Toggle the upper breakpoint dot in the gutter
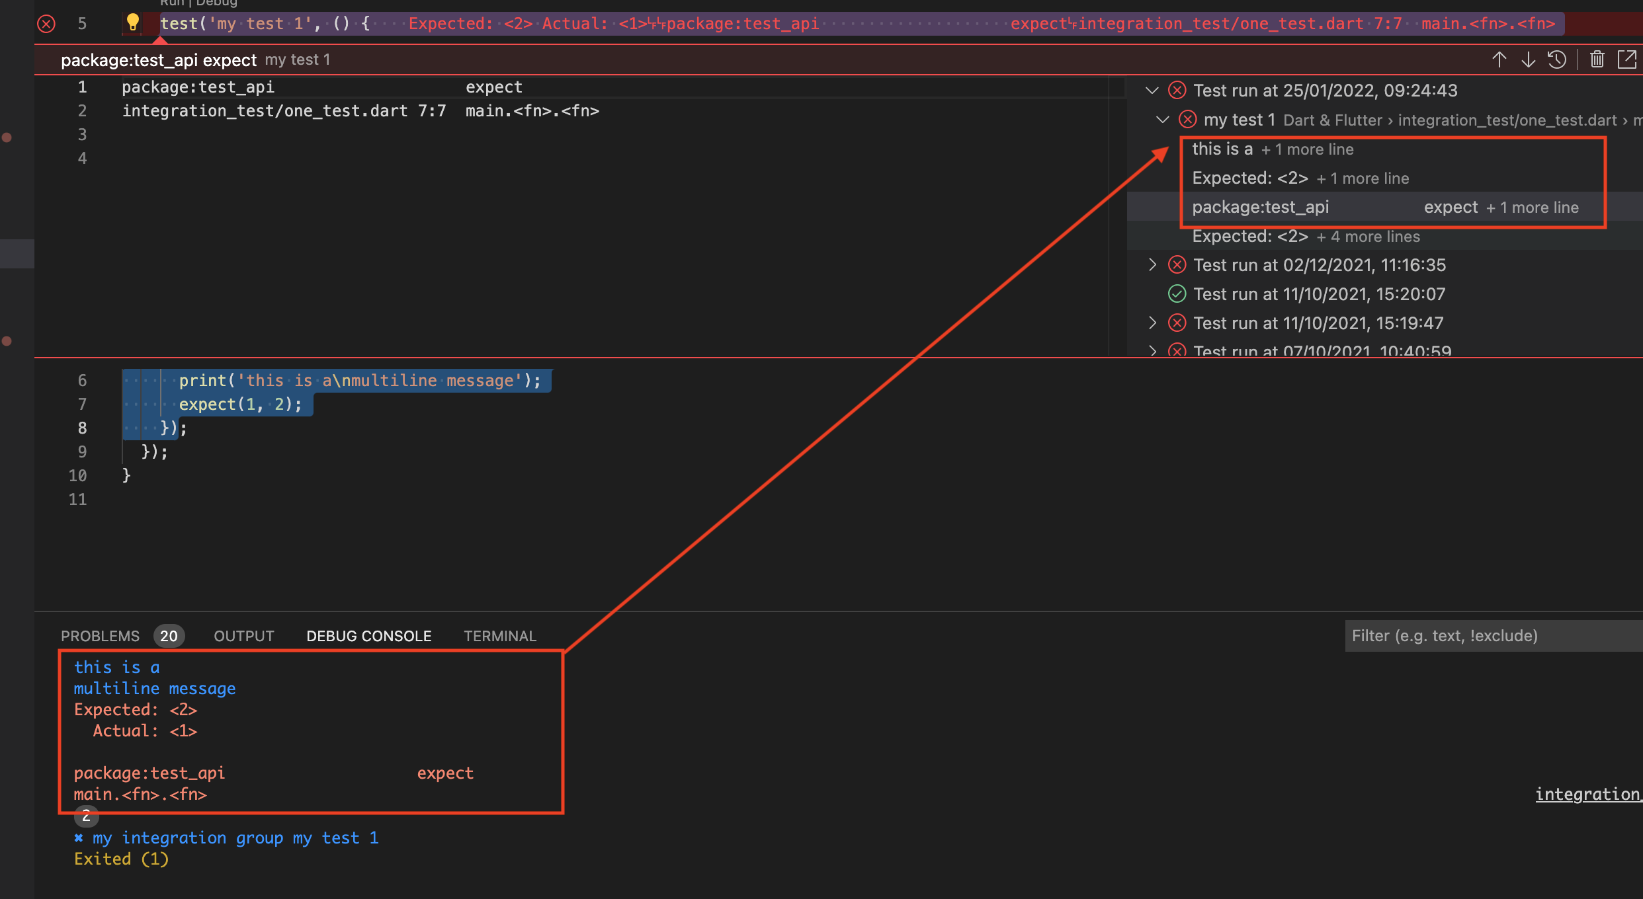1643x899 pixels. click(7, 137)
